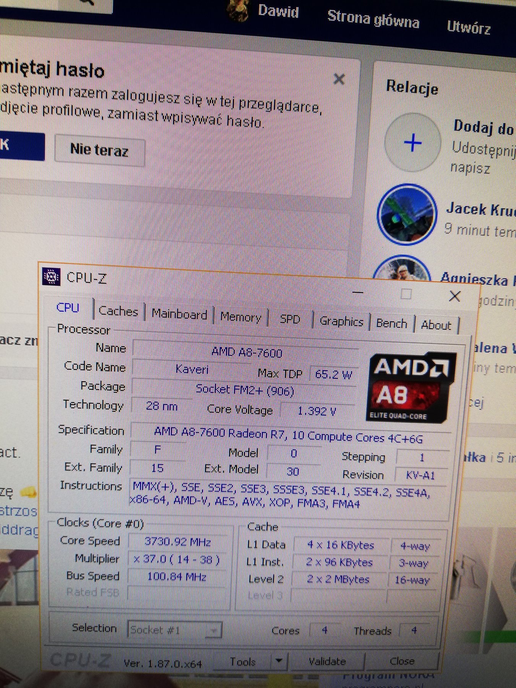This screenshot has height=688, width=516.
Task: Click the plus icon to add a story
Action: [412, 143]
